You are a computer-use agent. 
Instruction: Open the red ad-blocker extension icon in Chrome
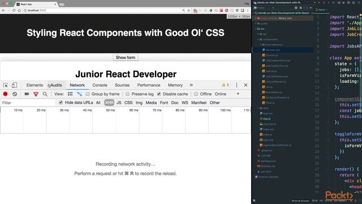coord(226,10)
